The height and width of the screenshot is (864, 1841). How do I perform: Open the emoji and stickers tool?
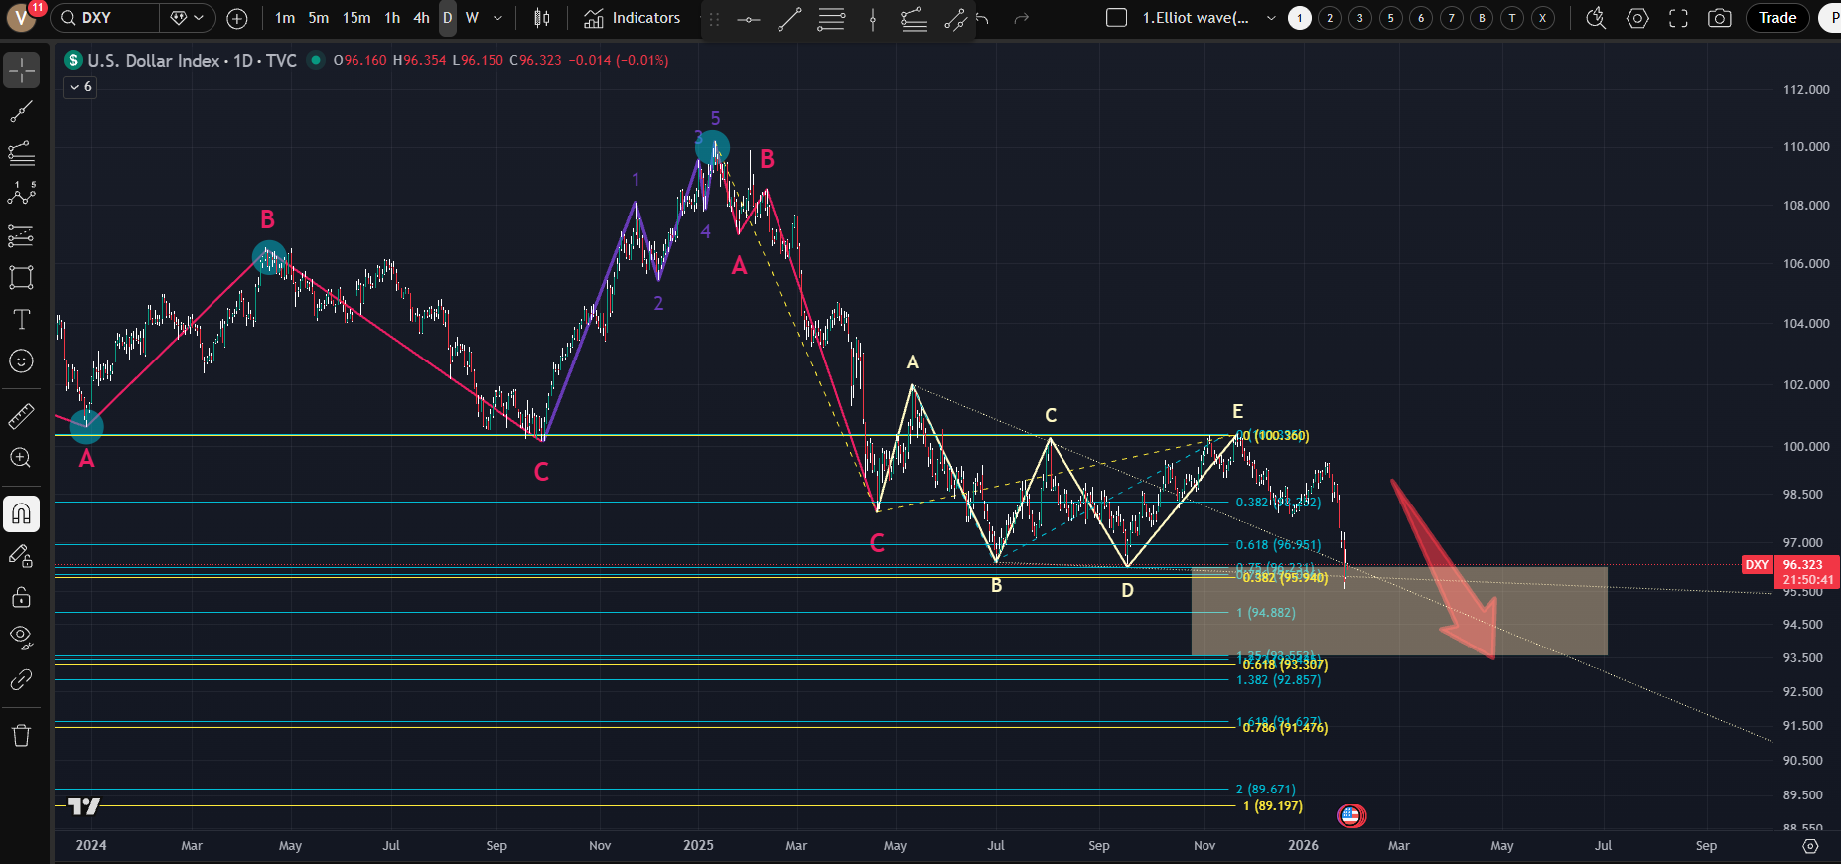(x=21, y=361)
